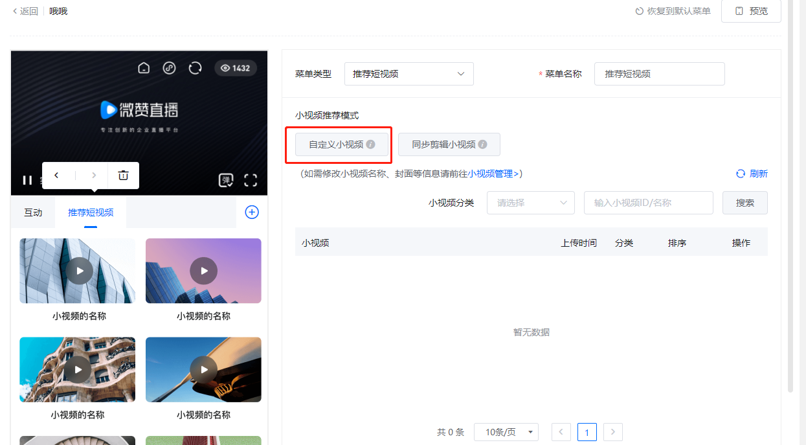The width and height of the screenshot is (806, 445).
Task: Click info icon beside 同步剪辑小视频
Action: coord(482,144)
